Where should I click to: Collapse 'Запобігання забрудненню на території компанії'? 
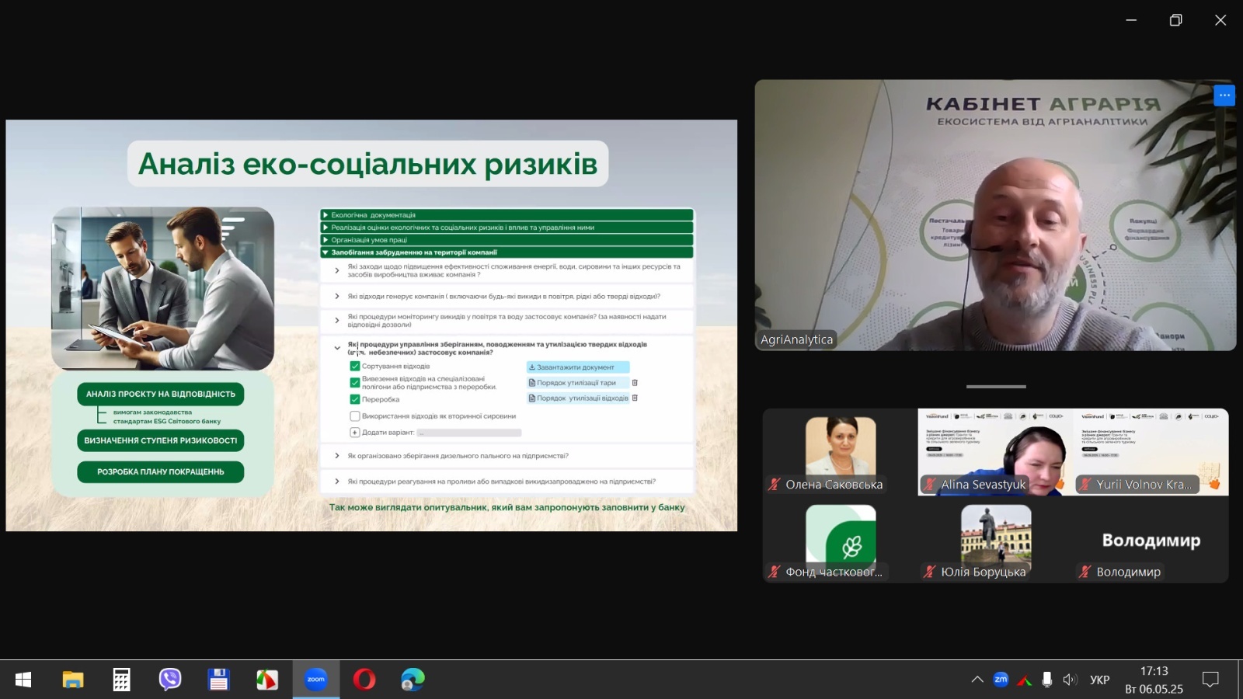point(507,252)
